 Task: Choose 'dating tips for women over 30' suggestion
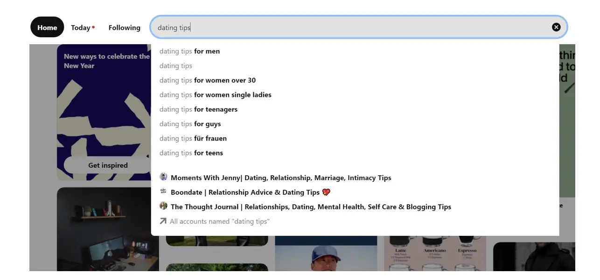pos(208,80)
